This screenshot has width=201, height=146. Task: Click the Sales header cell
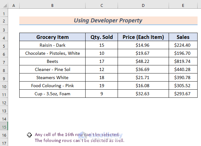point(183,37)
